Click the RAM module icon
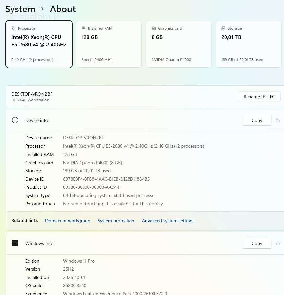This screenshot has width=284, height=295. tap(83, 28)
